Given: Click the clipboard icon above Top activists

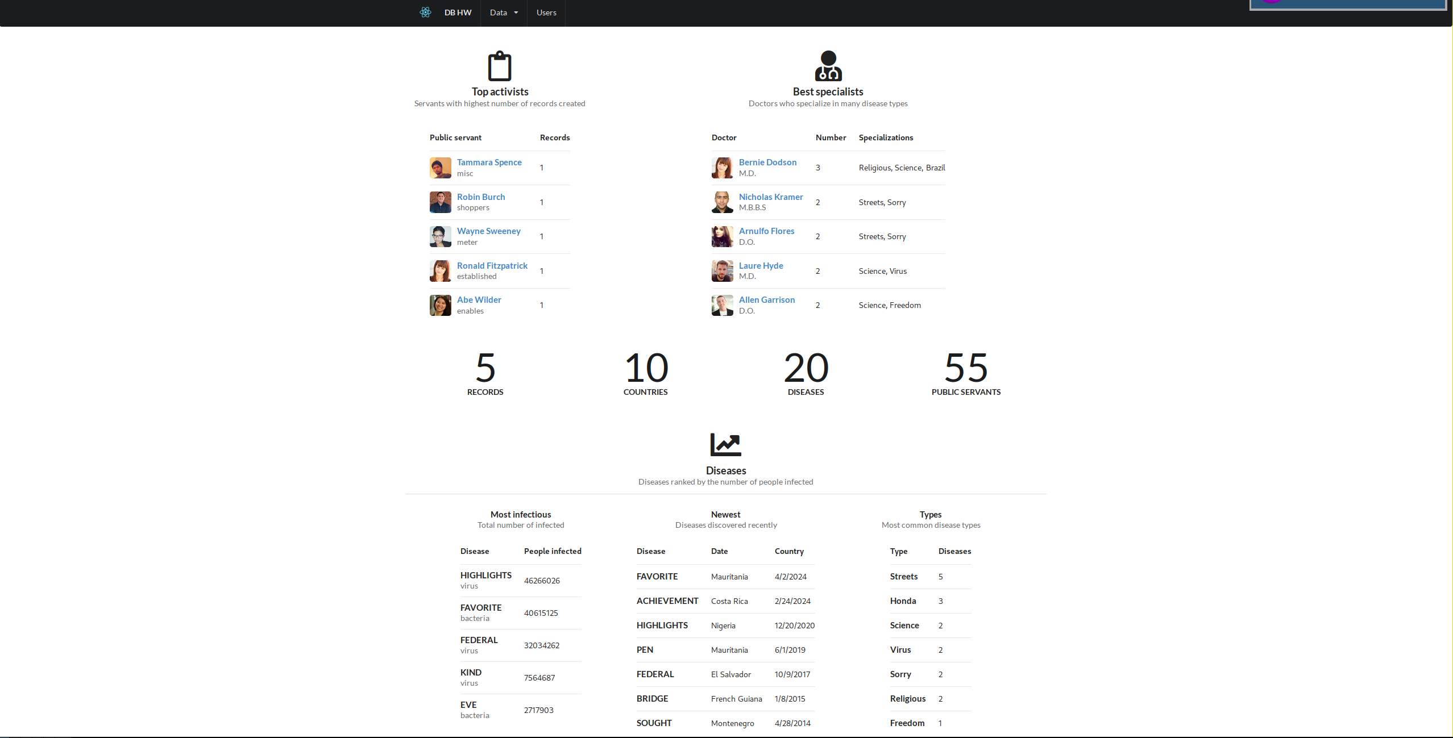Looking at the screenshot, I should point(500,66).
